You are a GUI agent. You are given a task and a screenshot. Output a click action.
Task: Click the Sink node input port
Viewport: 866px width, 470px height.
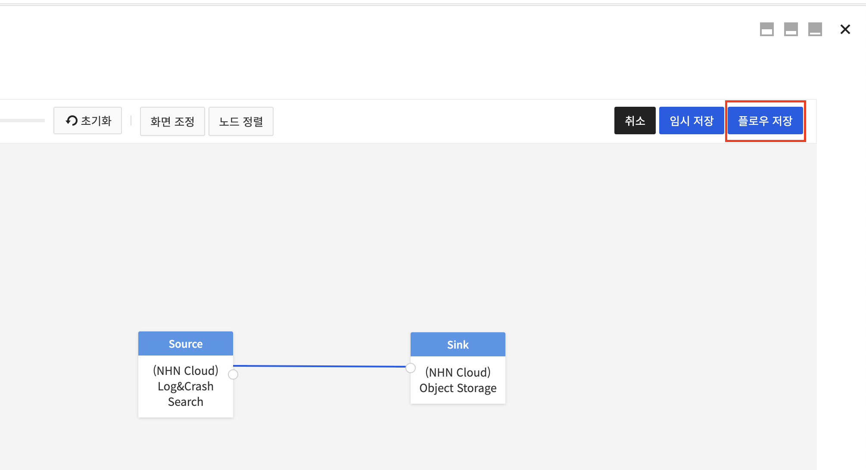[x=411, y=368]
